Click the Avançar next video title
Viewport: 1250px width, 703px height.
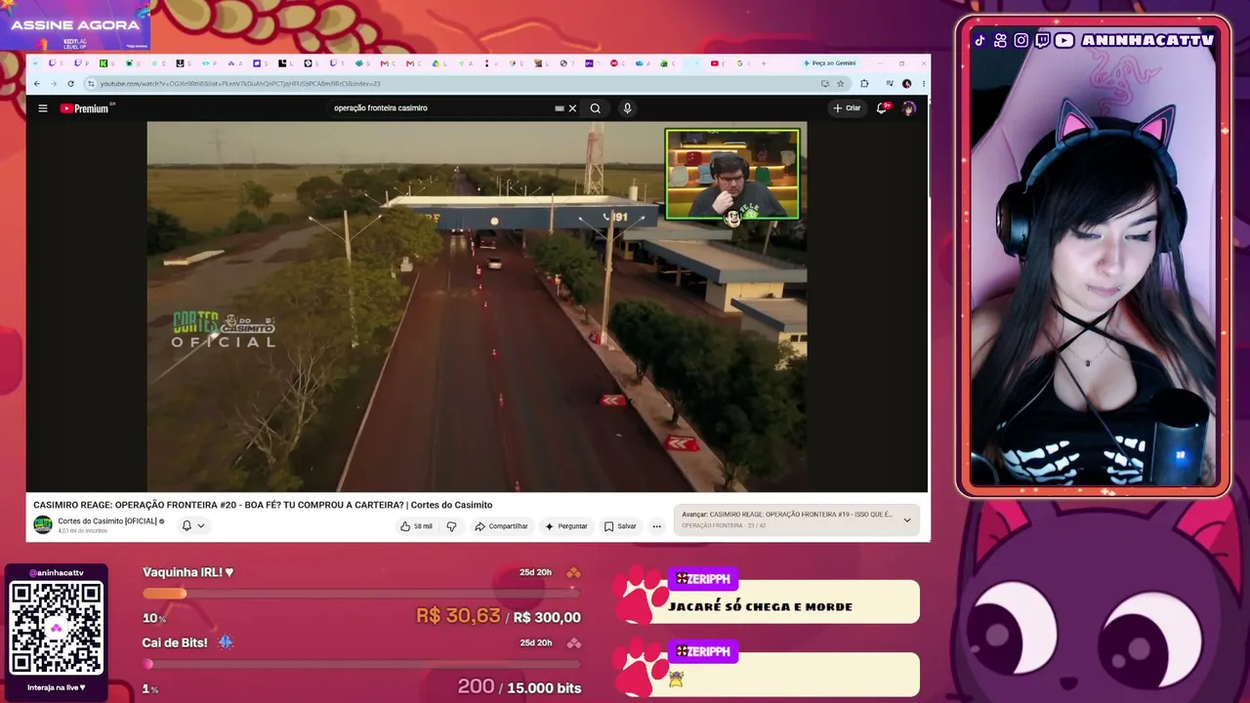(x=786, y=515)
